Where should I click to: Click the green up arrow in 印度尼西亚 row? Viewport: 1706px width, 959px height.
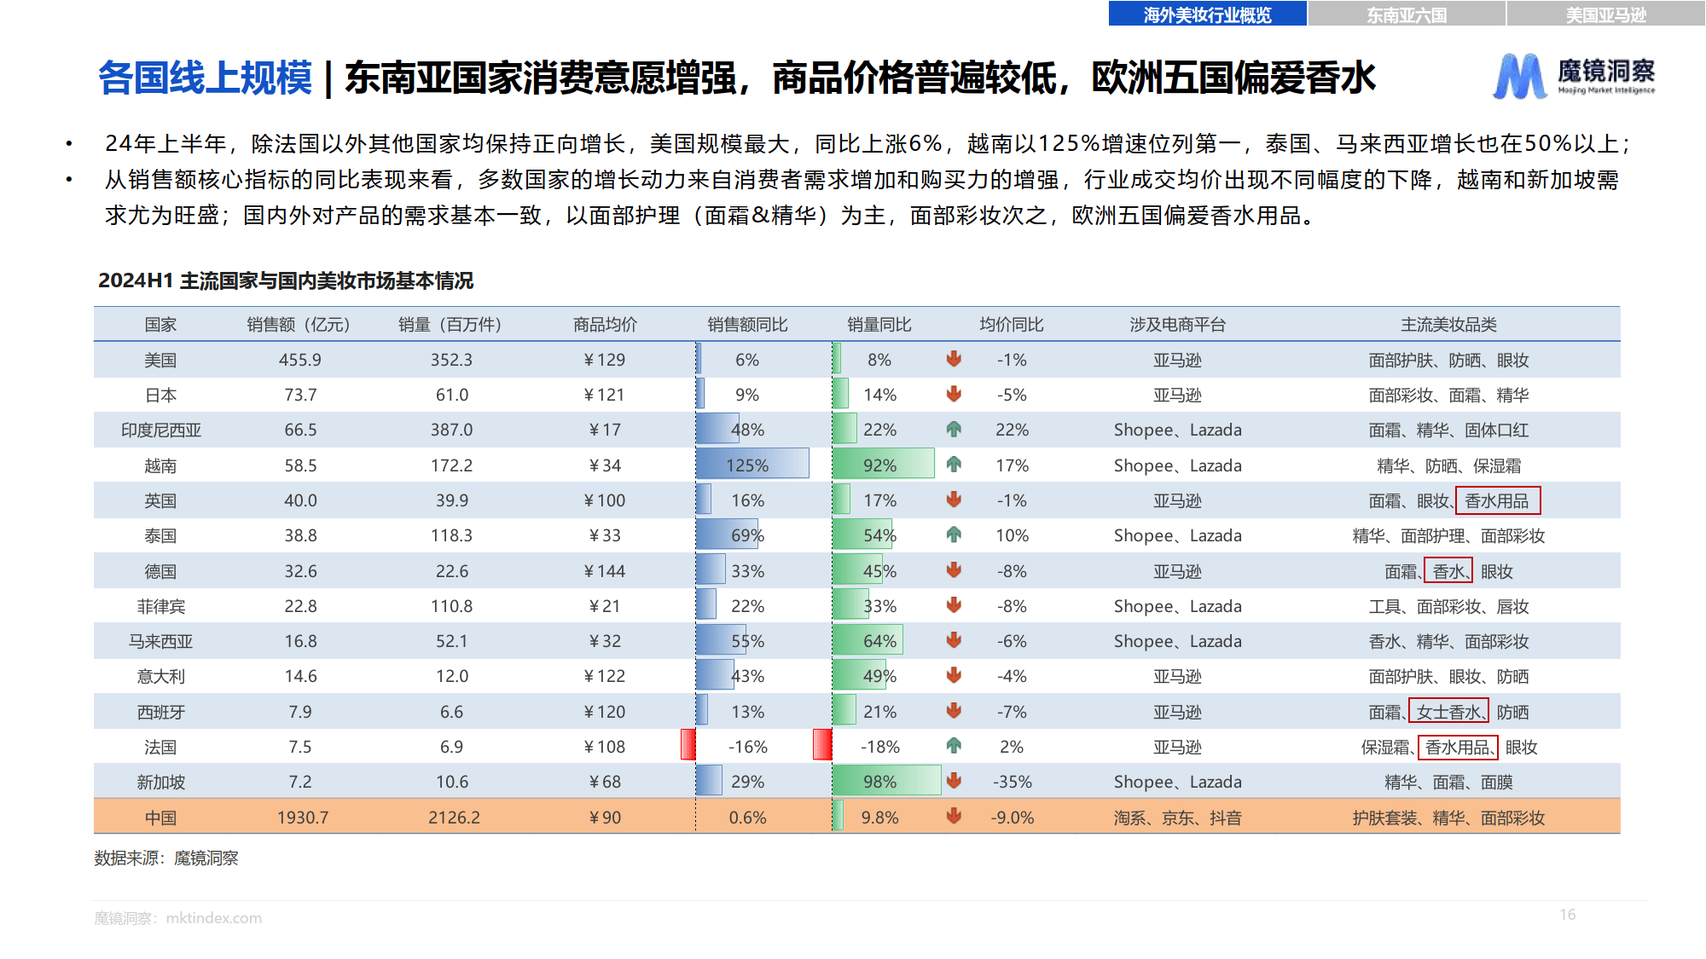954,429
